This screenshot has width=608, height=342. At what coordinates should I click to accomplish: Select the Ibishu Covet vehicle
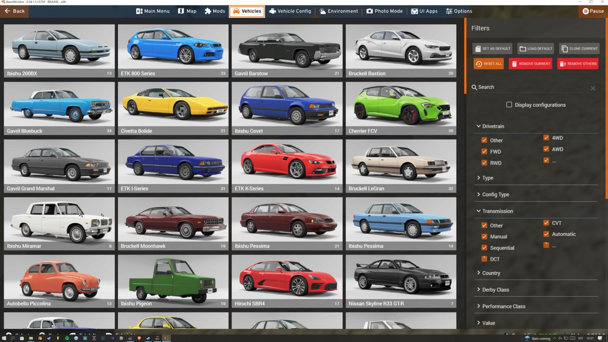(287, 108)
